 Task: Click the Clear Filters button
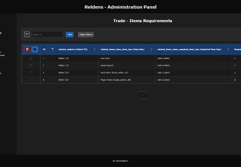coord(86,35)
